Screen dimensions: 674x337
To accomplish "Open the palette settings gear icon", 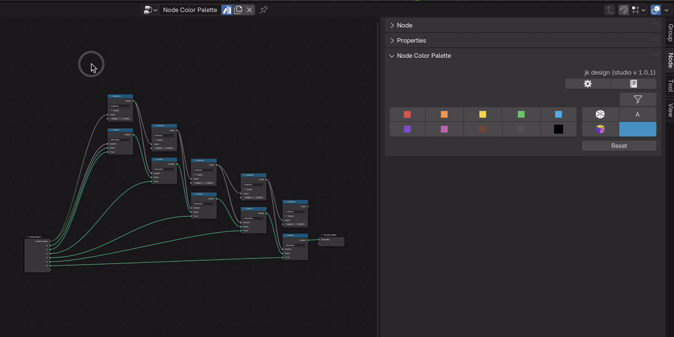I will (x=588, y=84).
